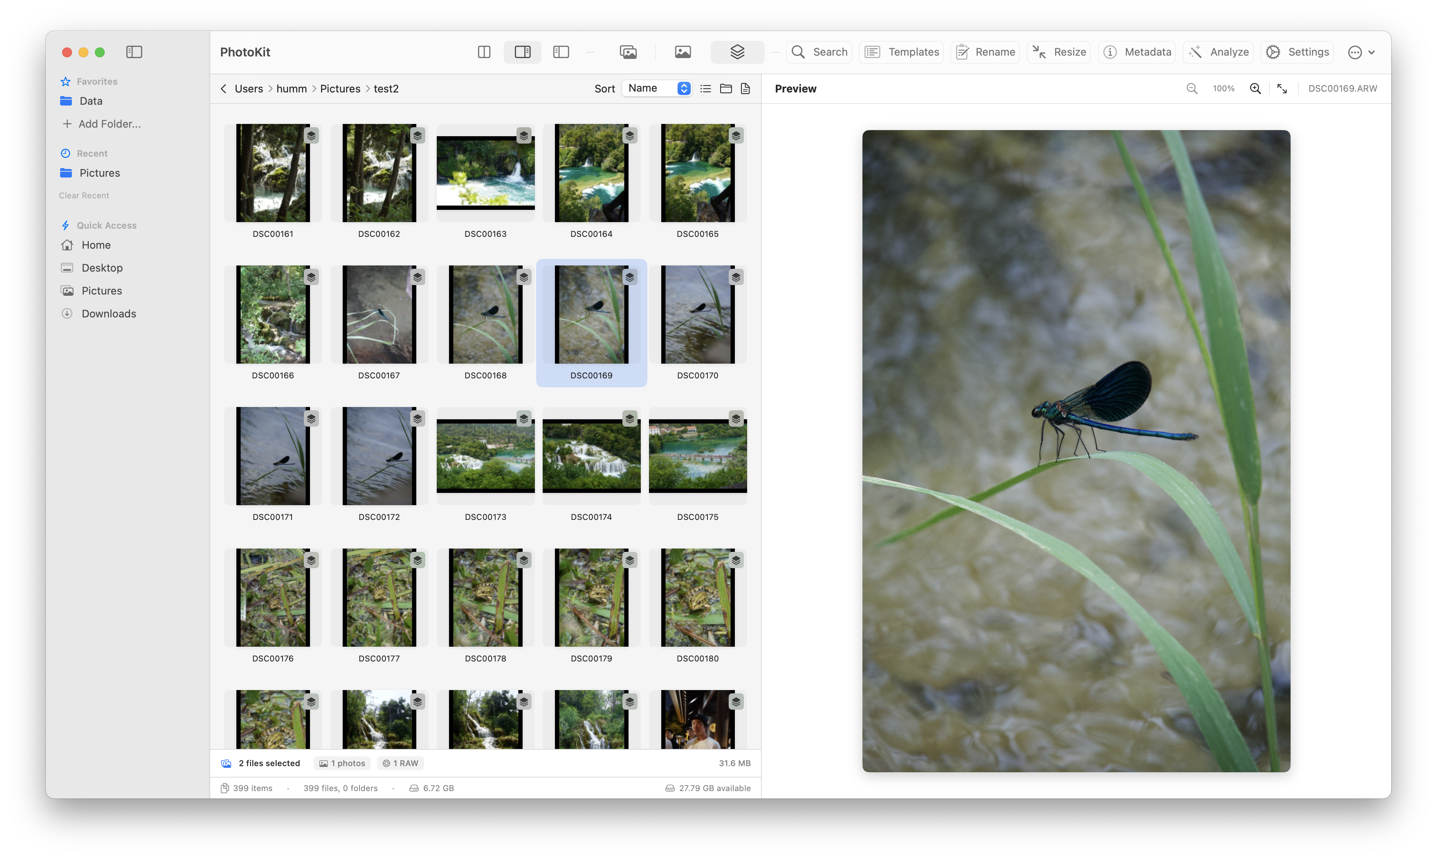The width and height of the screenshot is (1437, 859).
Task: Open the Metadata info panel
Action: click(x=1137, y=52)
